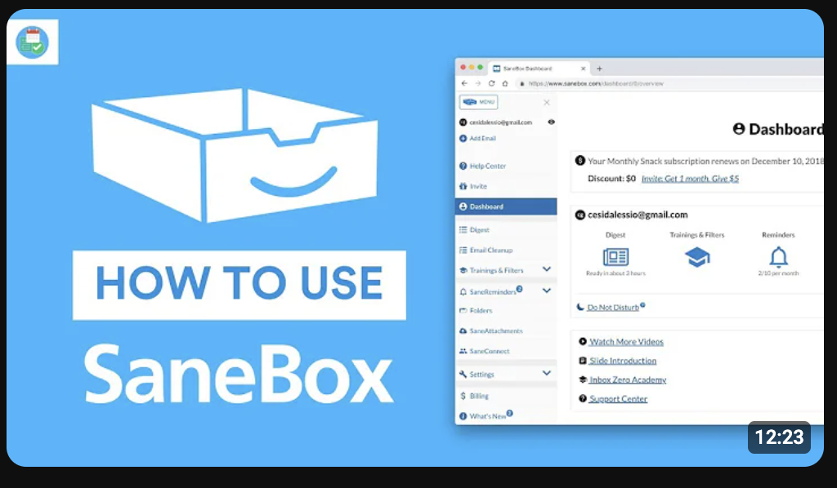Select the Digest newspaper icon on dashboard

point(615,258)
